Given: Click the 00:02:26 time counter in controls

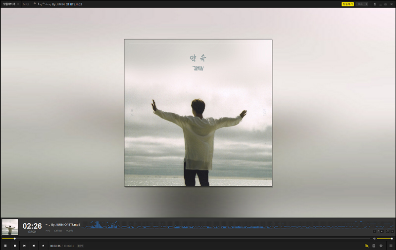Looking at the screenshot, I should (x=55, y=246).
